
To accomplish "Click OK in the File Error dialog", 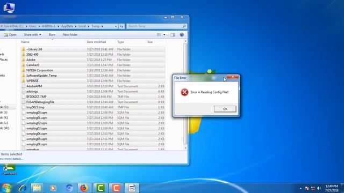I will 225,109.
